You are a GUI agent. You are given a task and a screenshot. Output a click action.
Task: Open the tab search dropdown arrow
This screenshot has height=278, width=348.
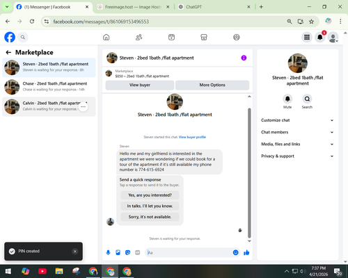coord(7,7)
